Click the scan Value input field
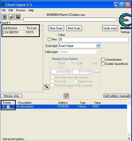This screenshot has height=141, width=132. [93, 39]
